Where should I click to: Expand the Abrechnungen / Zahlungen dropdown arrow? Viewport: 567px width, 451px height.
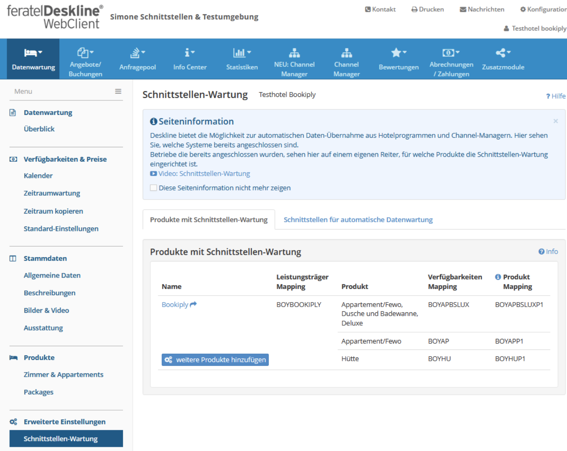pos(457,52)
